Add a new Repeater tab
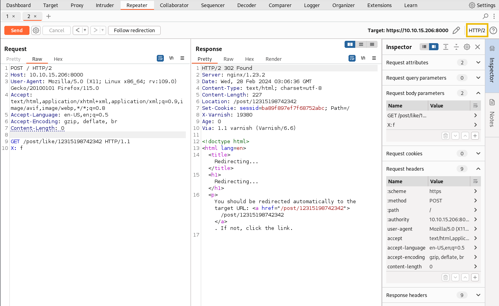The image size is (499, 306). (48, 16)
